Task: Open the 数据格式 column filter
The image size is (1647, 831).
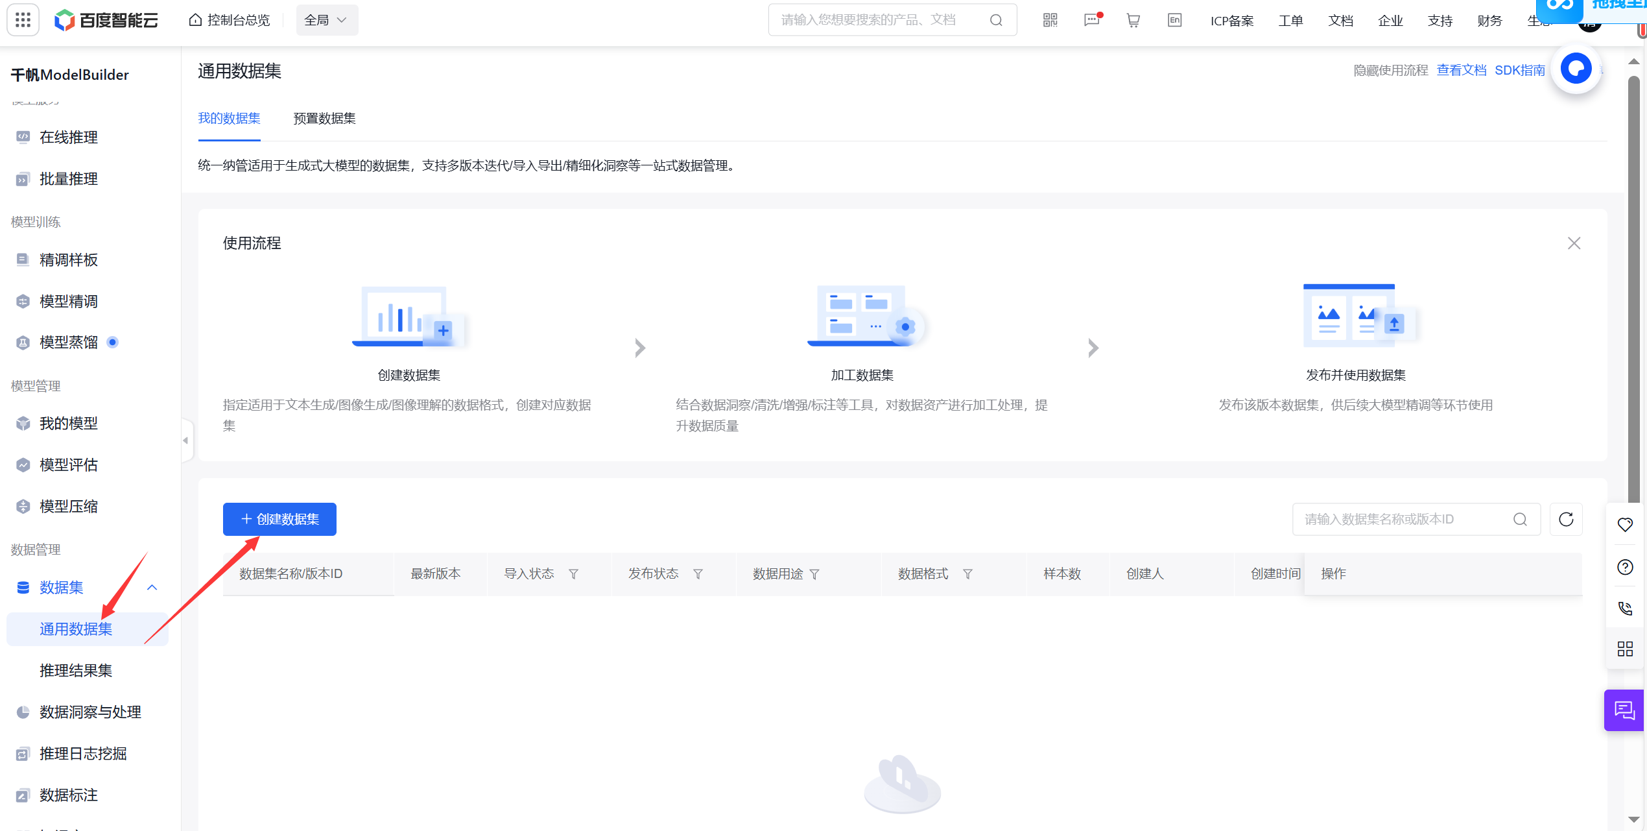Action: [x=967, y=574]
